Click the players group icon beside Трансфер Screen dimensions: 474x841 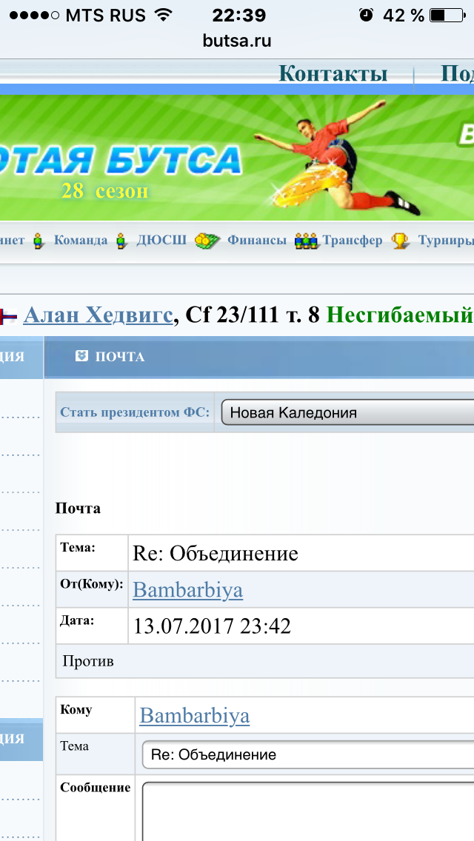[307, 241]
